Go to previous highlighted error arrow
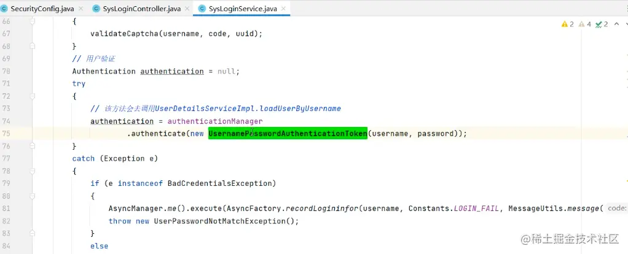The image size is (628, 254). coord(617,25)
